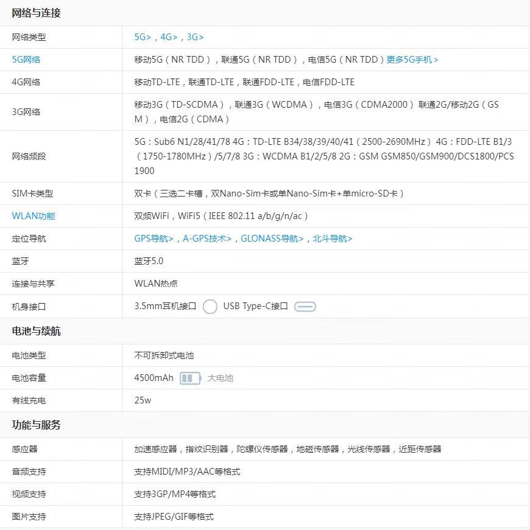Click the 更多5G手机> link
The image size is (530, 530).
tap(412, 60)
